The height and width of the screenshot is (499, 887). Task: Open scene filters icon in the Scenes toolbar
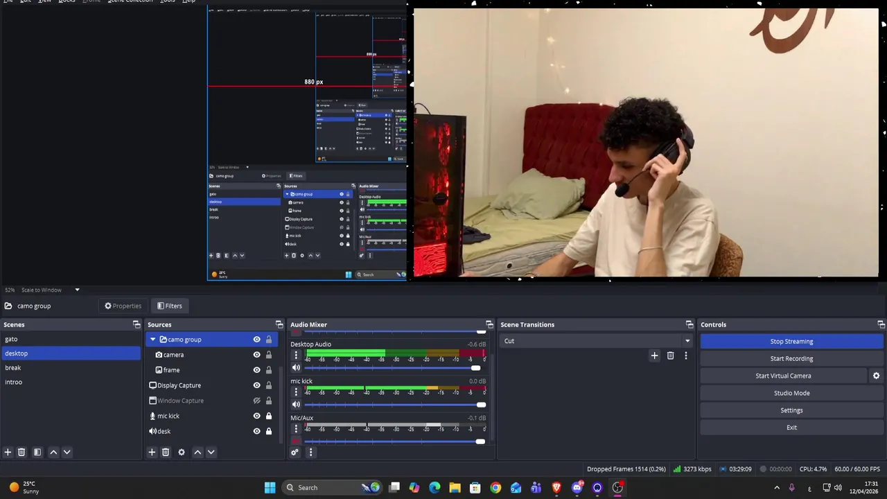[37, 452]
